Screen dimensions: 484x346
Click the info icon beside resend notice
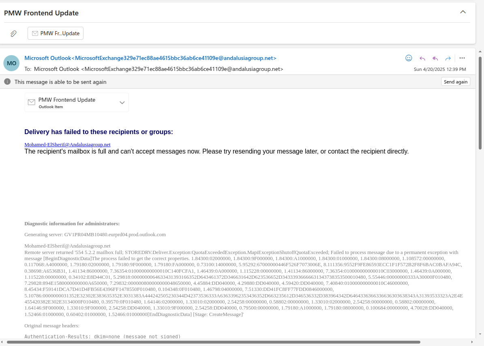point(7,82)
